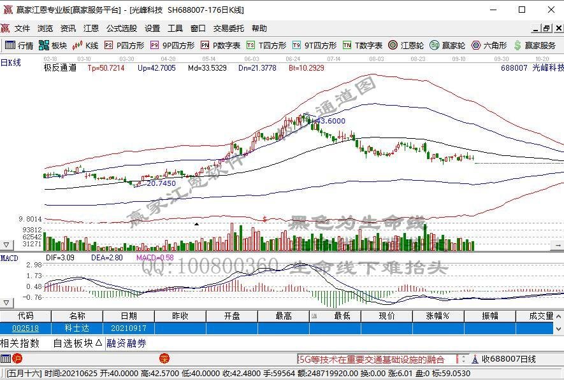The image size is (564, 380).
Task: Switch to 自选板块 tab
Action: coord(77,343)
